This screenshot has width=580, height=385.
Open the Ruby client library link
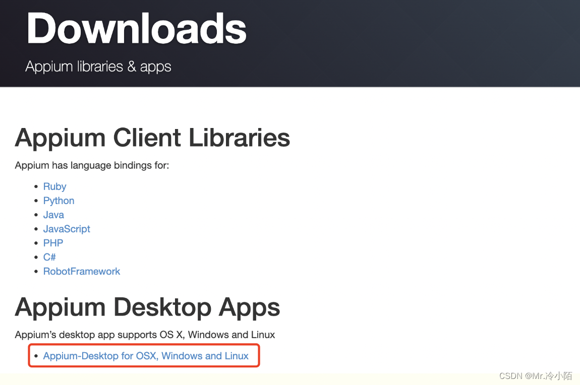pos(55,186)
